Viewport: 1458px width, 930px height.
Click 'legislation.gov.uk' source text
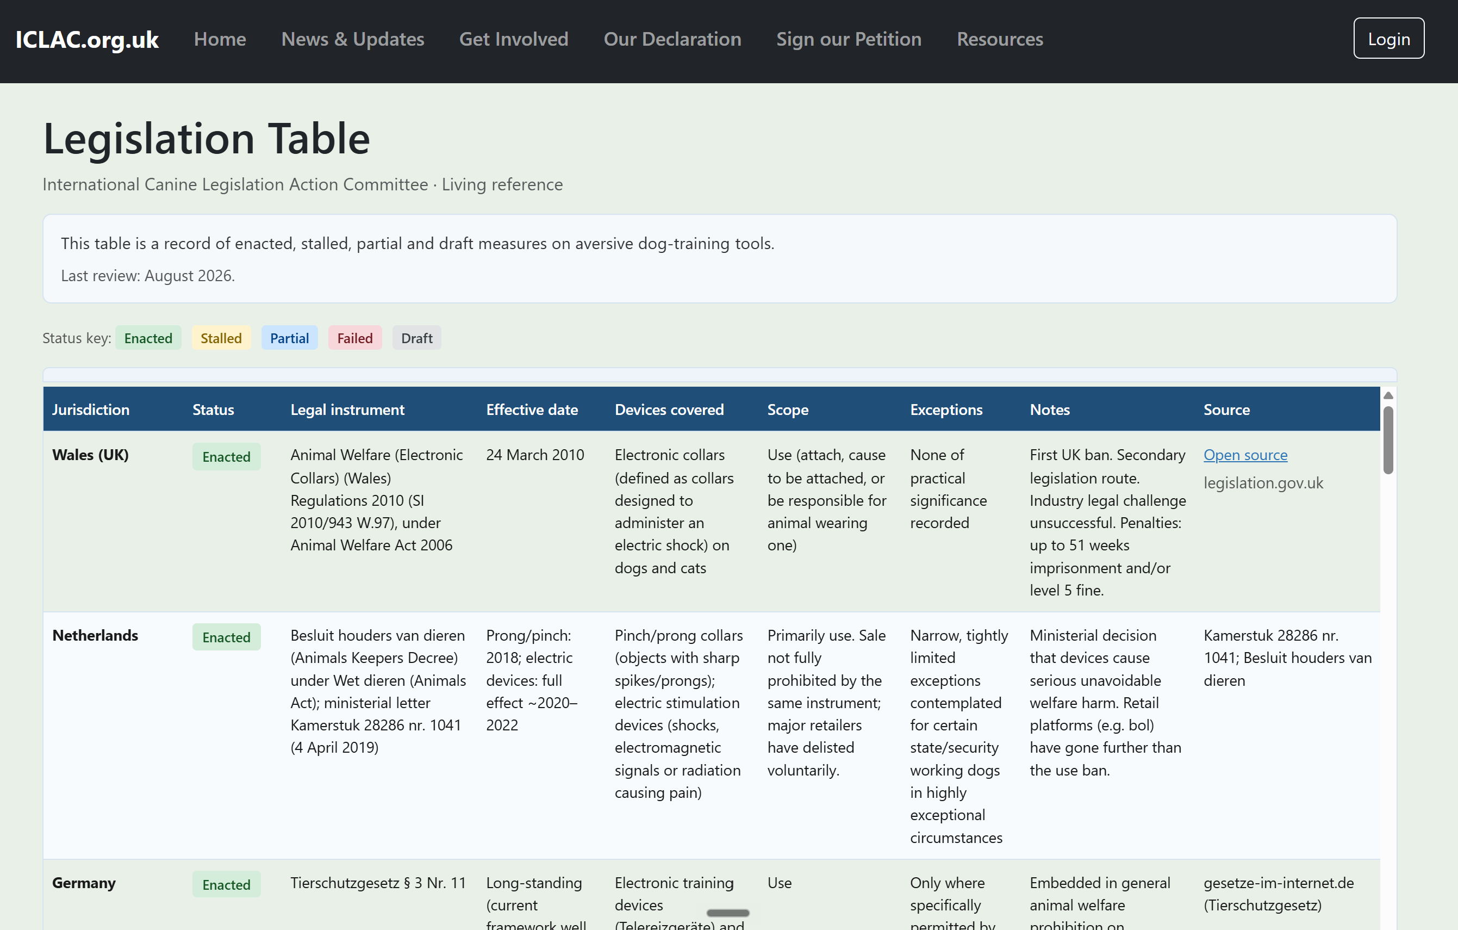[x=1263, y=483]
